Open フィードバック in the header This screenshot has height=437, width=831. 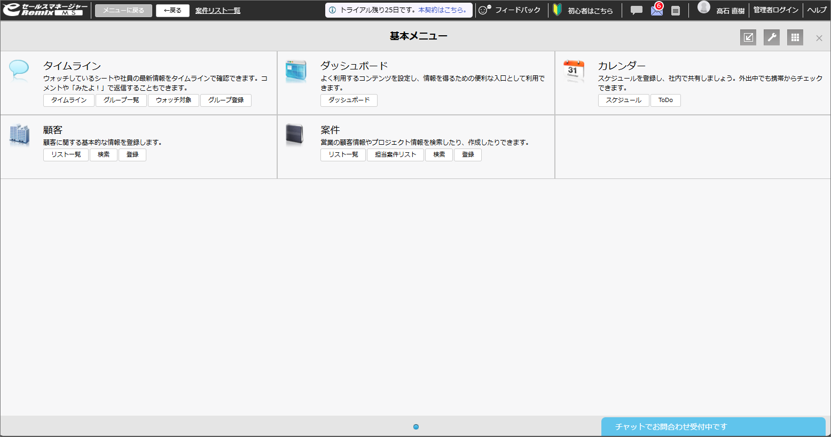point(518,10)
